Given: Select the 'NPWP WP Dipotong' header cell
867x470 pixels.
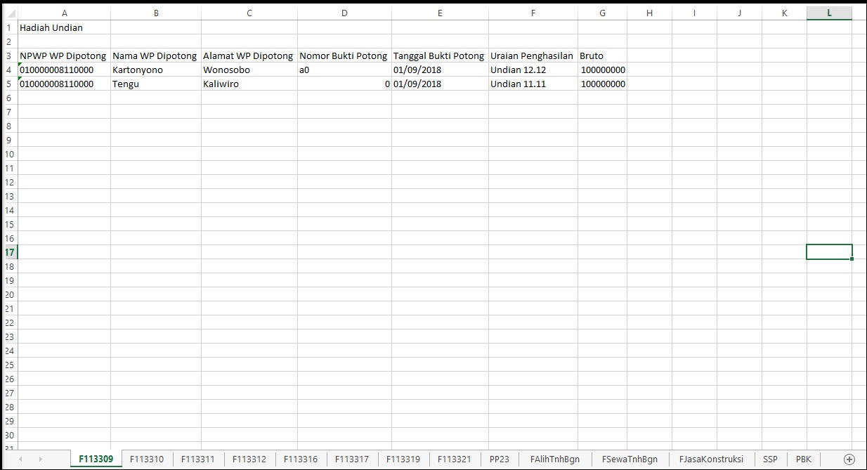Looking at the screenshot, I should pos(64,56).
